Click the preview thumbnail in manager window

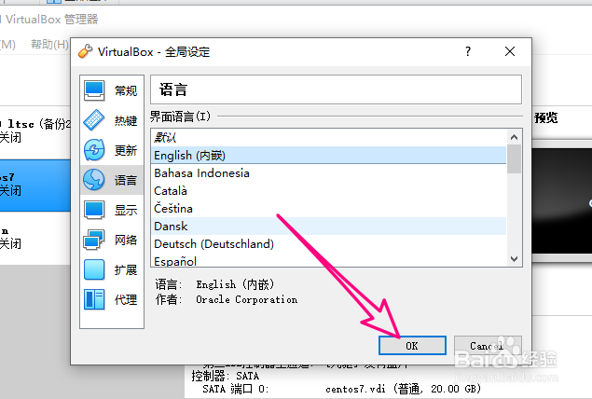pyautogui.click(x=562, y=200)
